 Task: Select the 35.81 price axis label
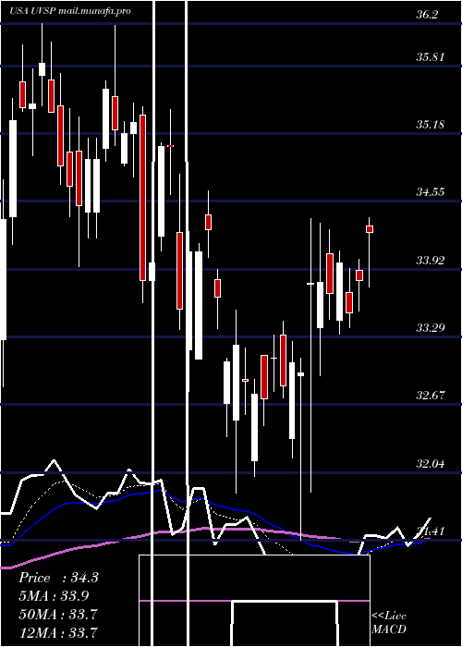tap(431, 57)
